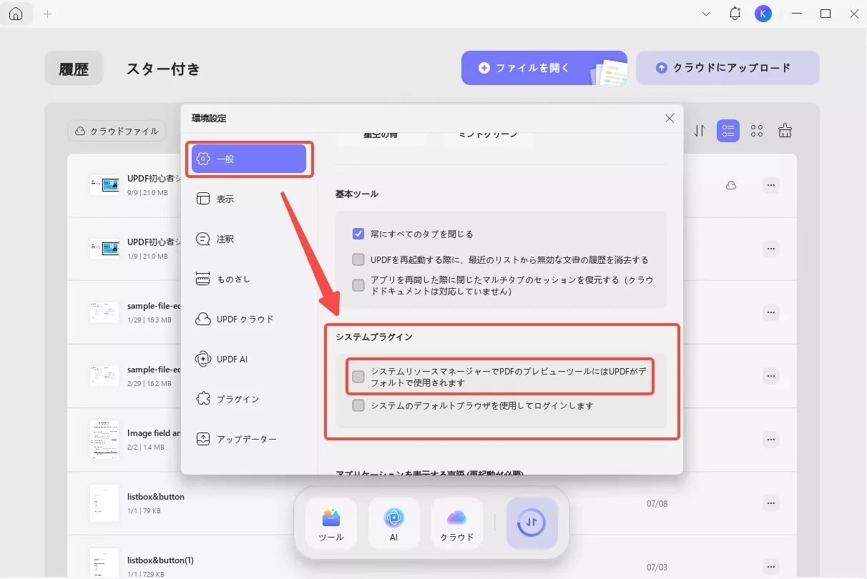This screenshot has height=579, width=867.
Task: Open more options for first UPDF初心者 file
Action: (x=770, y=185)
